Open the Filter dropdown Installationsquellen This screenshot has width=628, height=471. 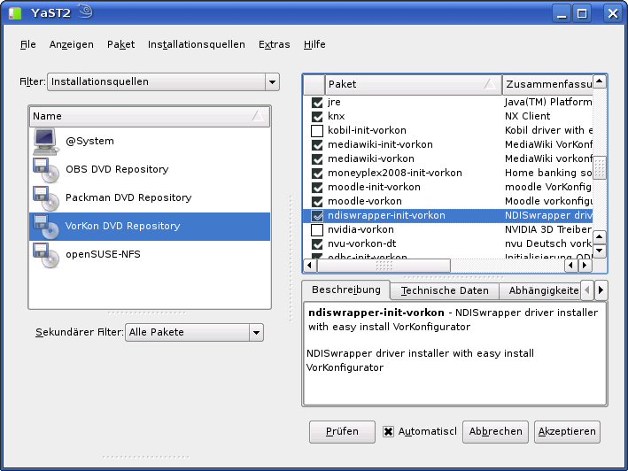coord(163,82)
